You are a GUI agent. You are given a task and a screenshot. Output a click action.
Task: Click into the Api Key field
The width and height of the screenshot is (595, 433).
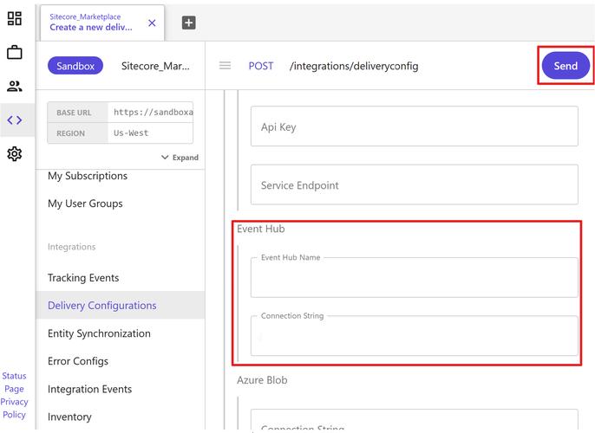coord(414,126)
